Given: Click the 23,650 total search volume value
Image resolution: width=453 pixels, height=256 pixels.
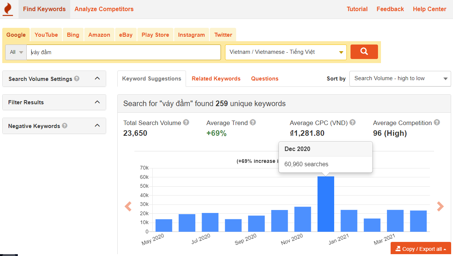Looking at the screenshot, I should pos(135,133).
